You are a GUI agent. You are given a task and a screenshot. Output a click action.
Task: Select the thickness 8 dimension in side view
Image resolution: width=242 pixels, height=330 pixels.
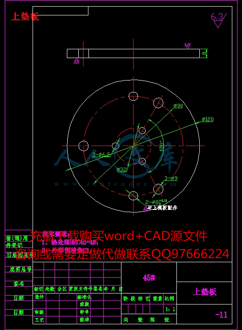204,53
